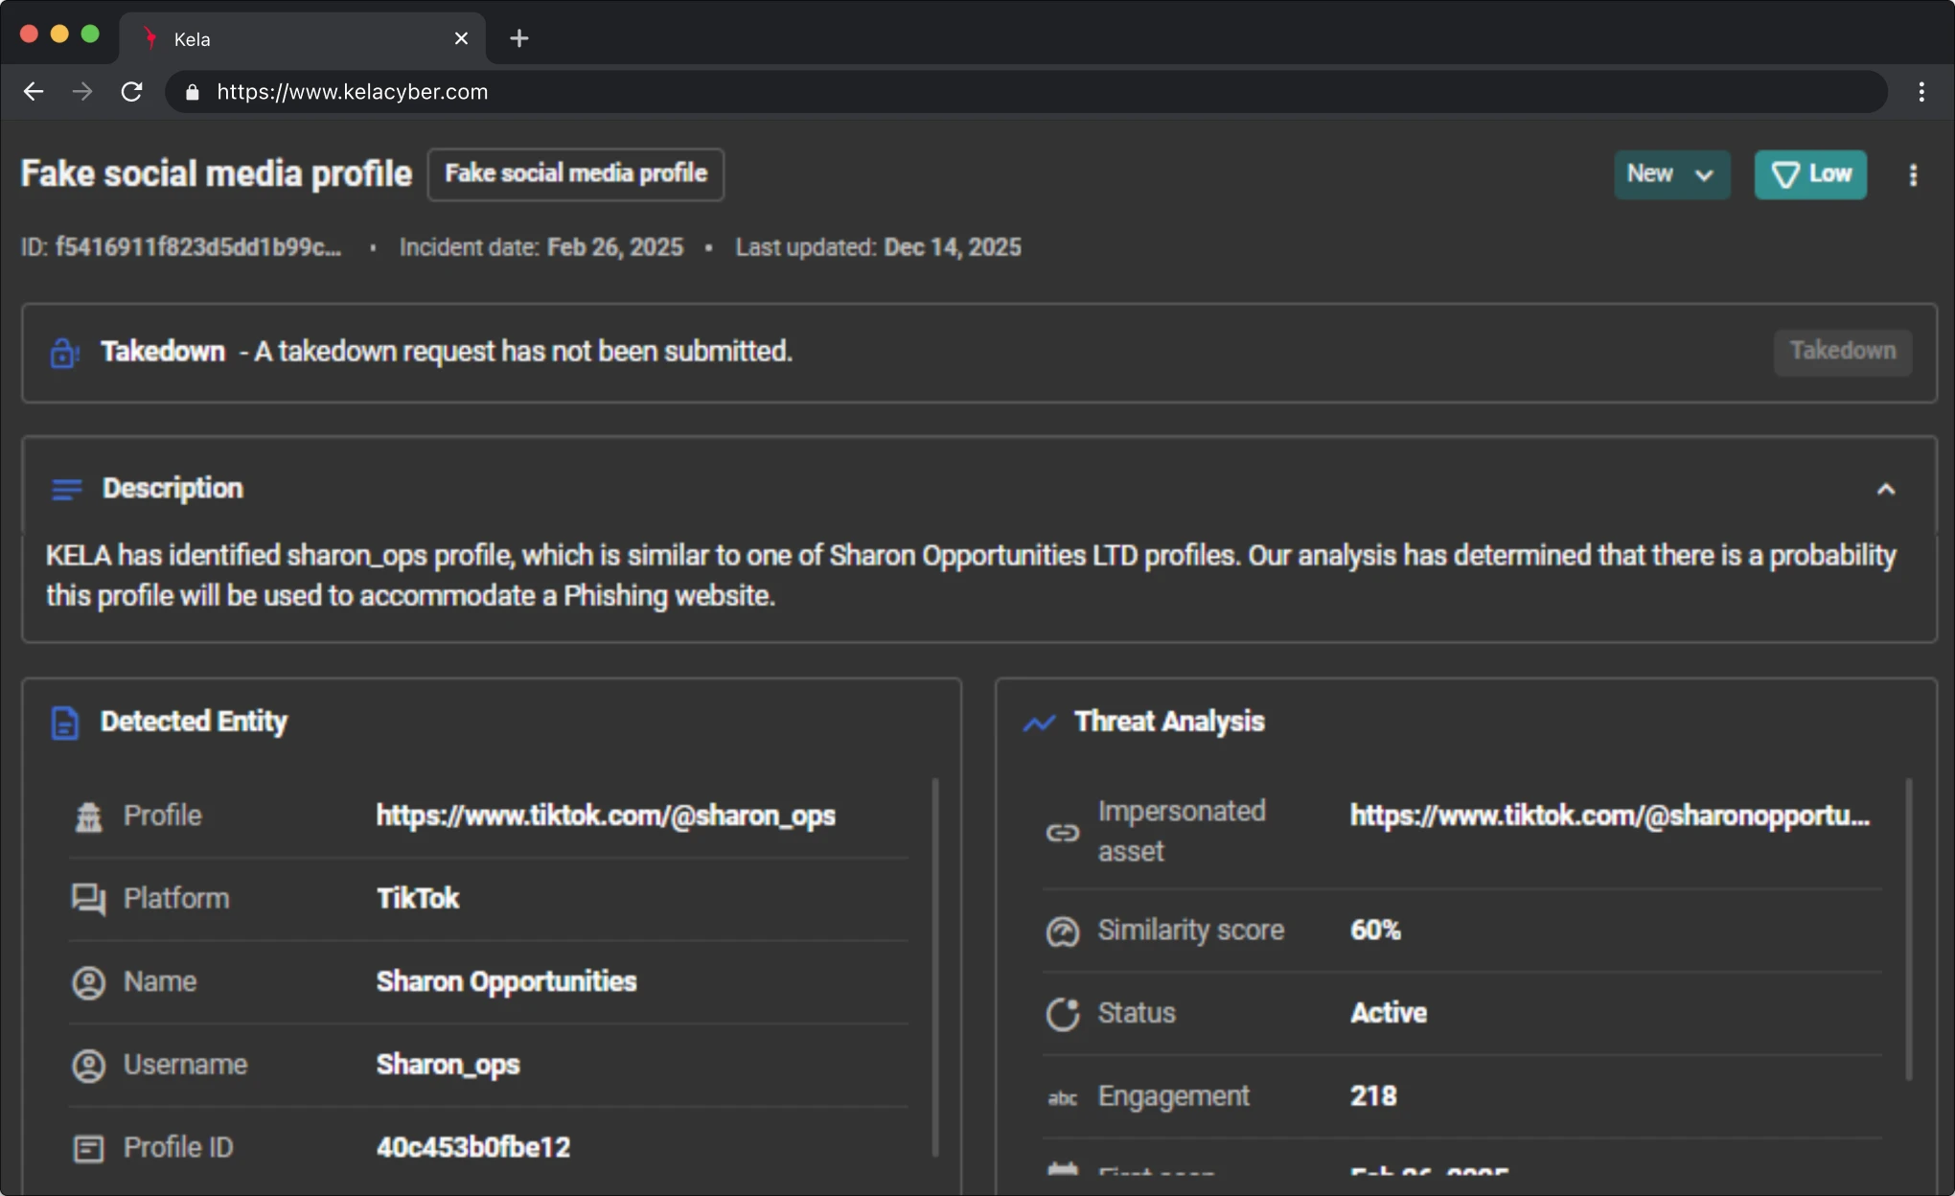Click the Low severity button
This screenshot has height=1196, width=1955.
point(1810,174)
